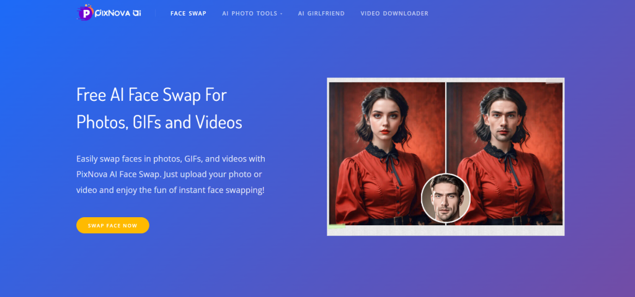Click the light gray frame below demo photos

pyautogui.click(x=445, y=230)
